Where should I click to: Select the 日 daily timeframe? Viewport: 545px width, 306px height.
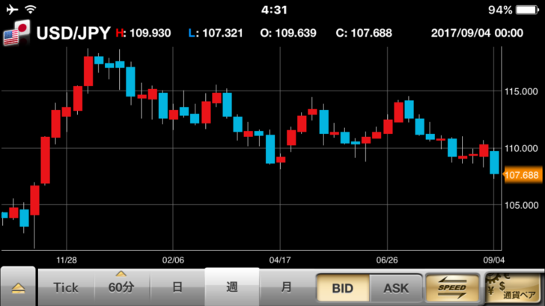[x=177, y=287]
